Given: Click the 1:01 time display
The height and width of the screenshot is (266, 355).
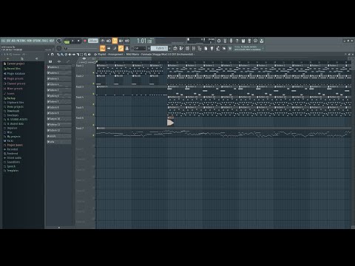Looking at the screenshot, I should (x=144, y=41).
